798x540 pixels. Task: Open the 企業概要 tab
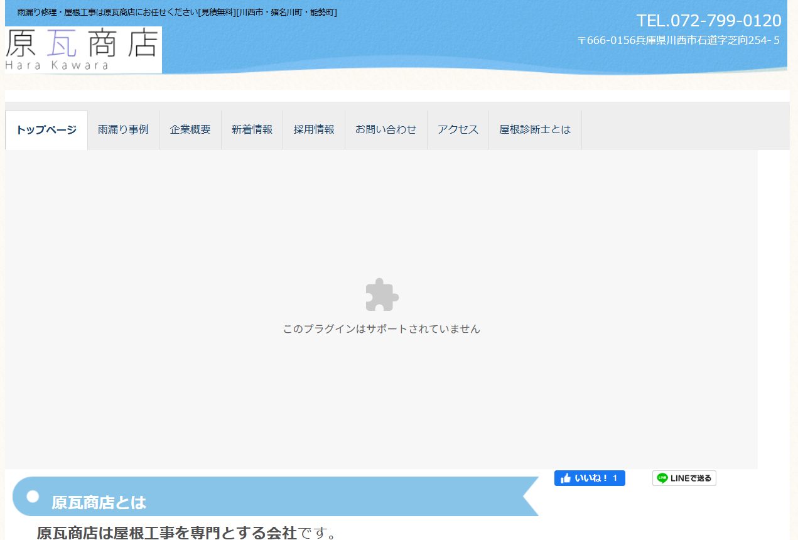pyautogui.click(x=190, y=129)
